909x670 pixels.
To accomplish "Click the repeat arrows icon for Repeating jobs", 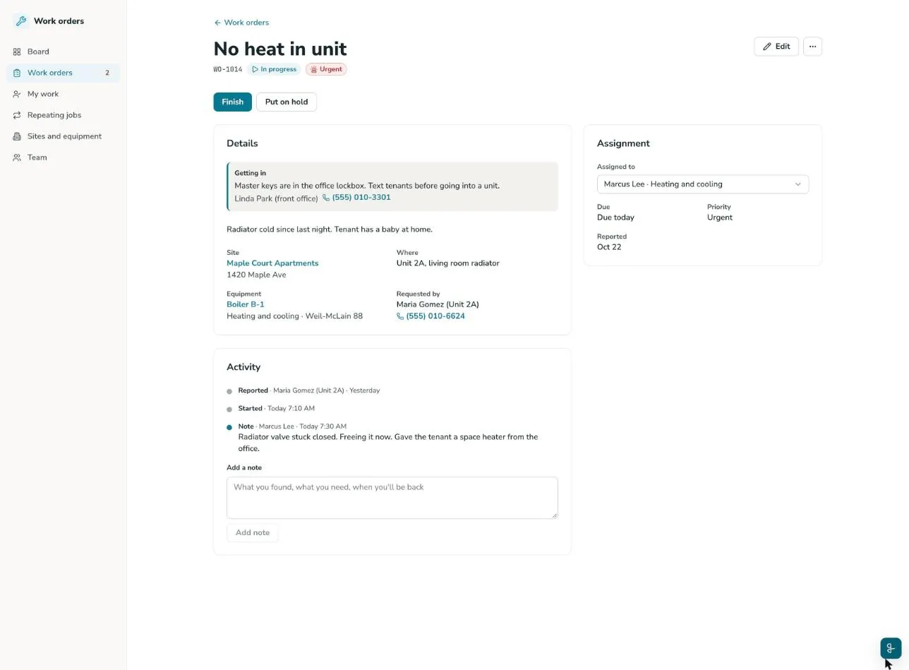I will 17,115.
